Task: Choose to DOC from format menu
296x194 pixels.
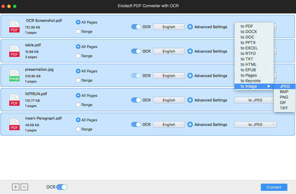Action: pyautogui.click(x=254, y=37)
